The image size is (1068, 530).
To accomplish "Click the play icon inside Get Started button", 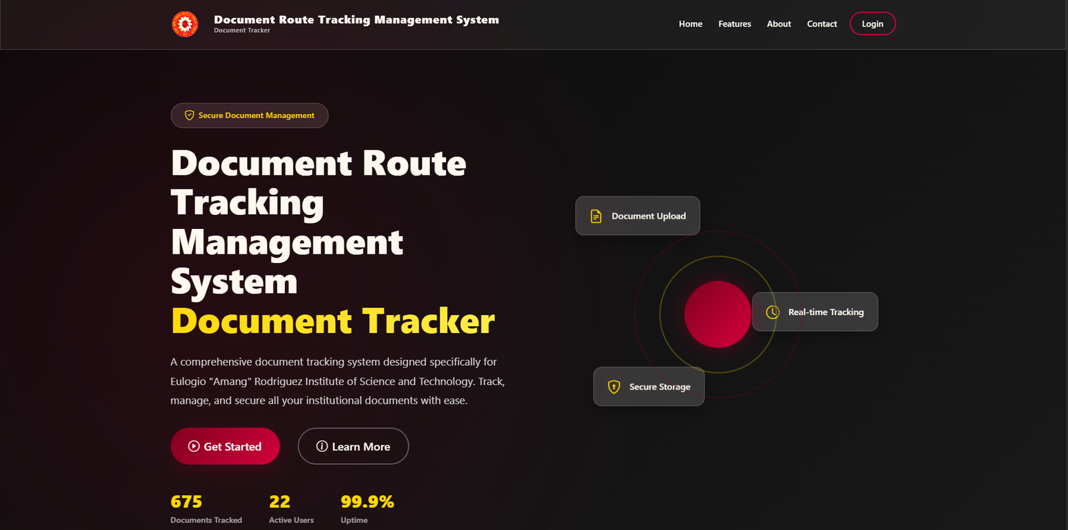I will [x=194, y=446].
